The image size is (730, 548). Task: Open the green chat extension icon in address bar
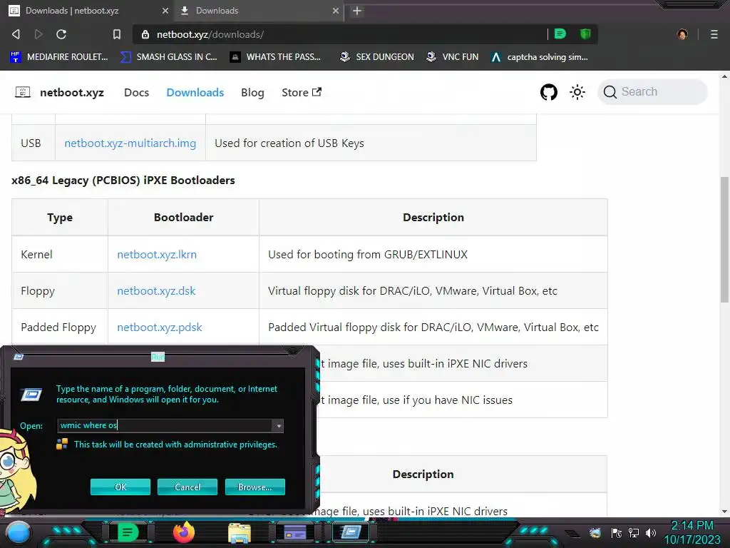pyautogui.click(x=560, y=34)
